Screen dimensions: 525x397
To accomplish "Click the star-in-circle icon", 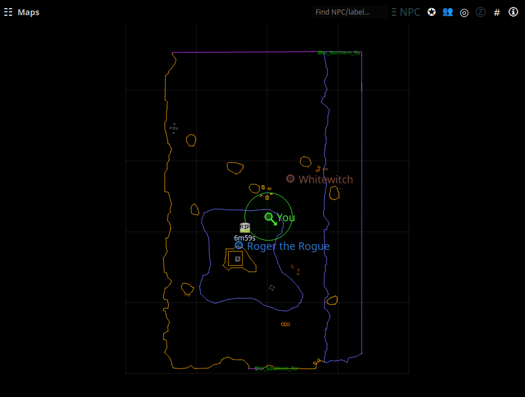I will tap(432, 12).
